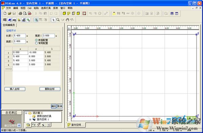Click the Open file folder icon
The image size is (203, 133).
pyautogui.click(x=9, y=13)
